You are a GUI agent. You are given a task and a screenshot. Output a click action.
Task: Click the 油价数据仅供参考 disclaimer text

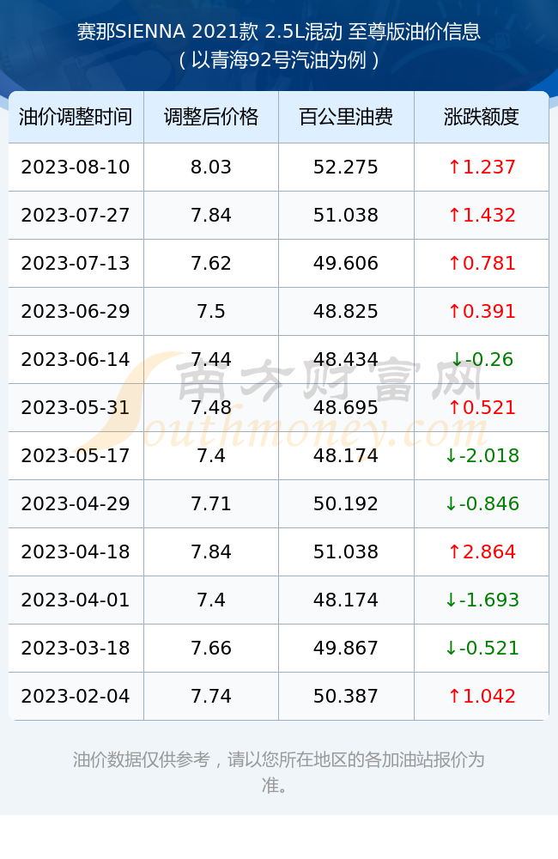click(142, 760)
